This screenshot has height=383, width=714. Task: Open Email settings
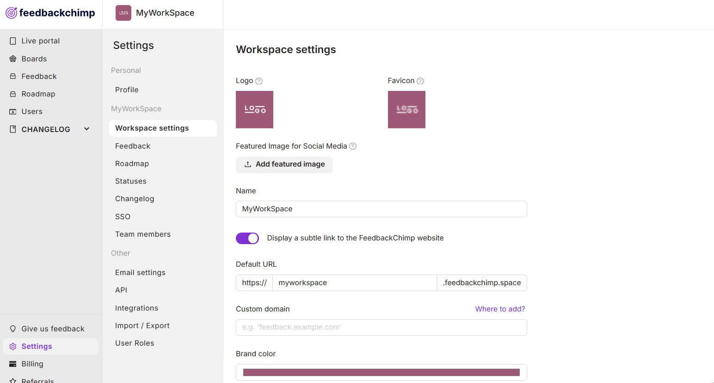pos(140,273)
